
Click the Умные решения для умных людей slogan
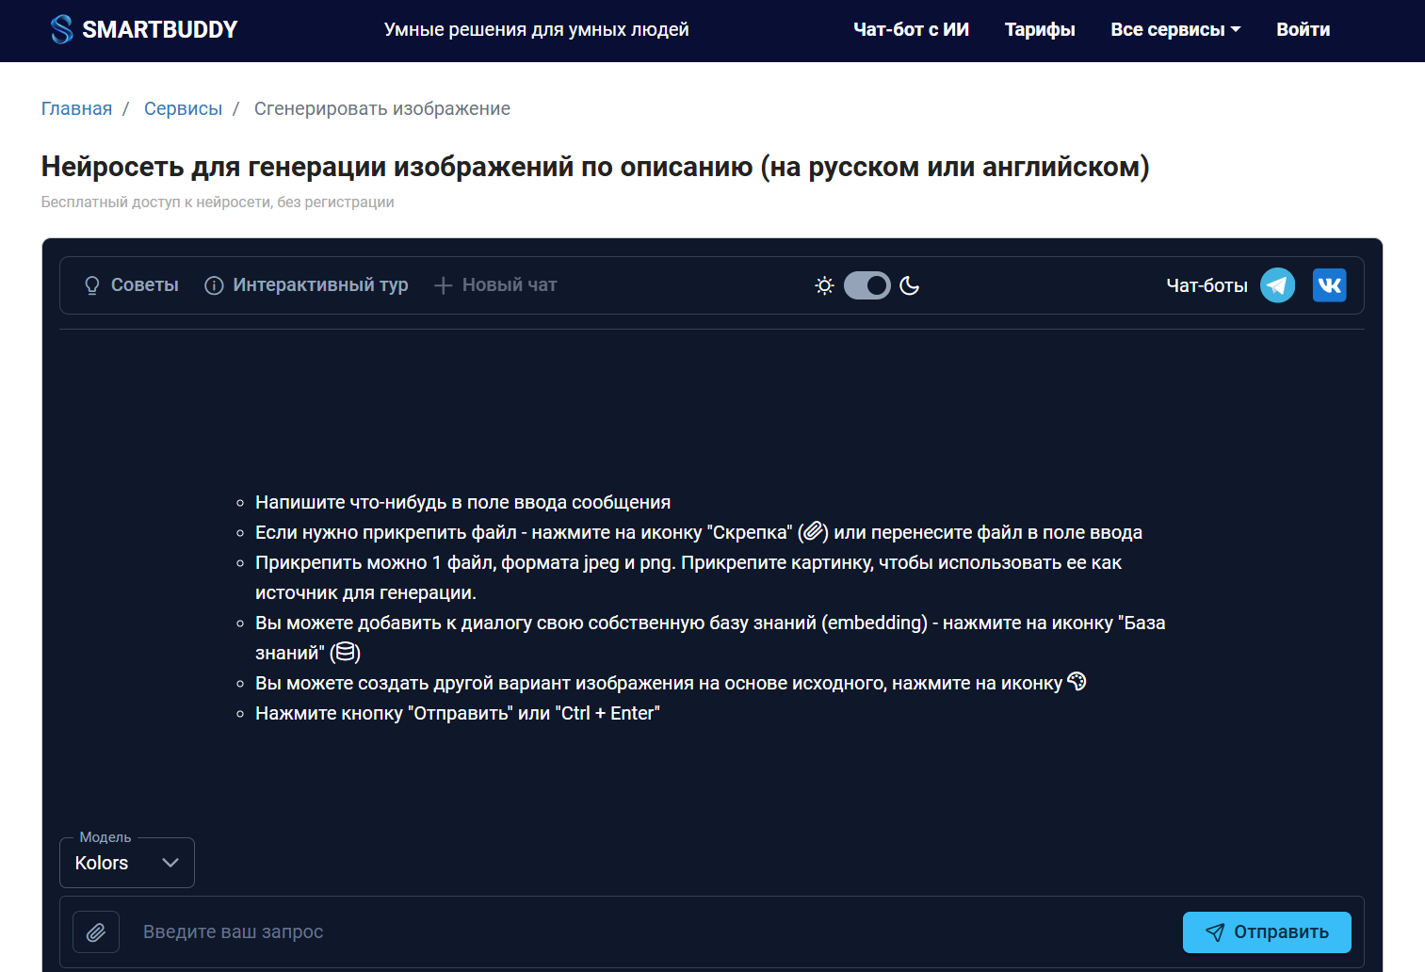pyautogui.click(x=537, y=29)
